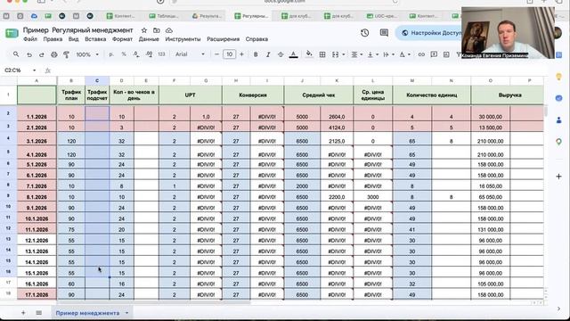
Task: Star the document Пример Регулярный менеджмент
Action: click(144, 30)
